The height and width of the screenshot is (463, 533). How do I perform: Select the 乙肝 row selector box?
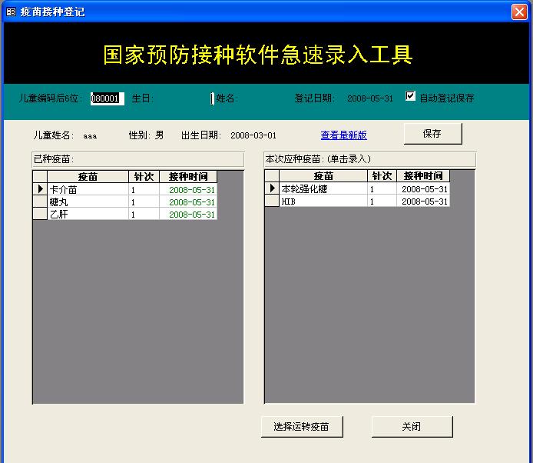[x=40, y=215]
